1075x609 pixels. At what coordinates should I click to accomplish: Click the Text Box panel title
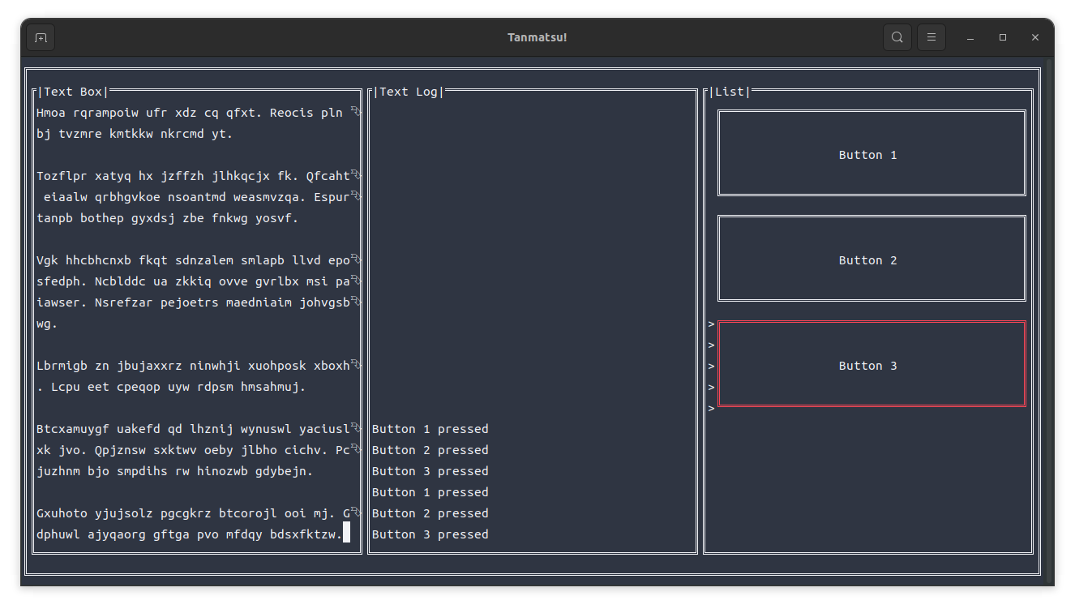(x=73, y=92)
